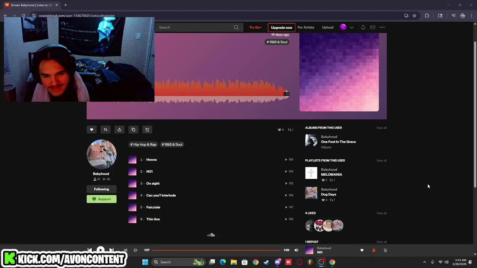The height and width of the screenshot is (268, 477).
Task: Add playlist to Next up queue icon
Action: pos(147,130)
